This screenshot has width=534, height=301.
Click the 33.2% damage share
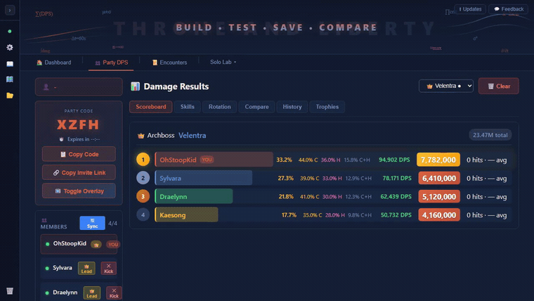(284, 160)
